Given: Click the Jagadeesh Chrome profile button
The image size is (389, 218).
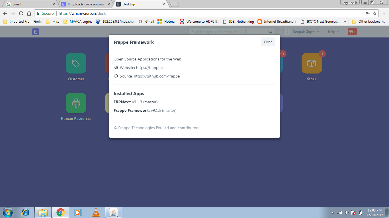Looking at the screenshot, I should 350,2.
